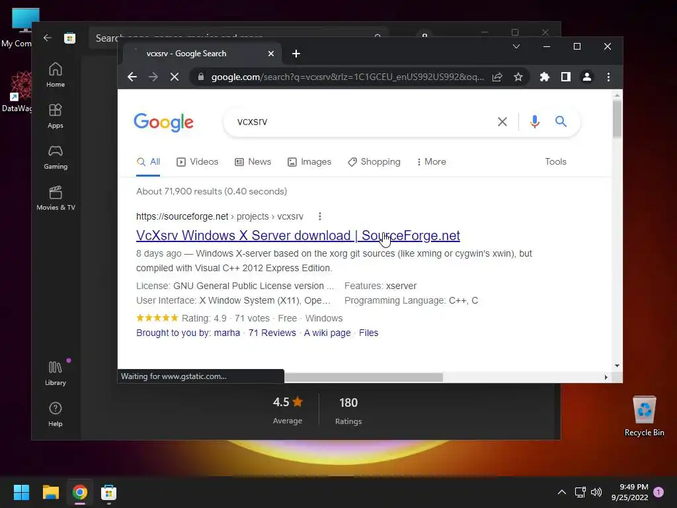Clear the Google search box
The image size is (677, 508).
[502, 122]
